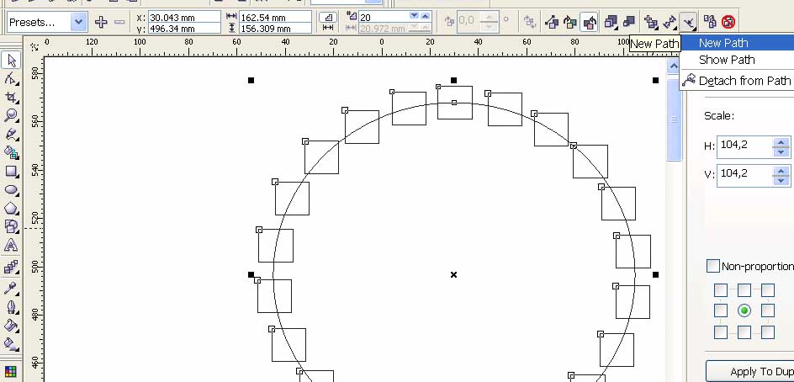The image size is (794, 382).
Task: Decrease blend steps with down arrow
Action: pyautogui.click(x=415, y=16)
